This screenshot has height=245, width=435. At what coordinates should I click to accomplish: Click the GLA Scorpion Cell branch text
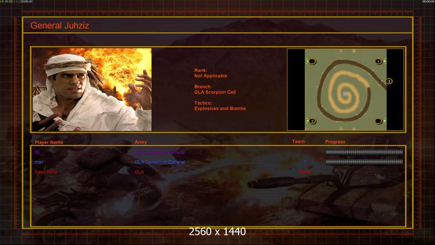(215, 92)
